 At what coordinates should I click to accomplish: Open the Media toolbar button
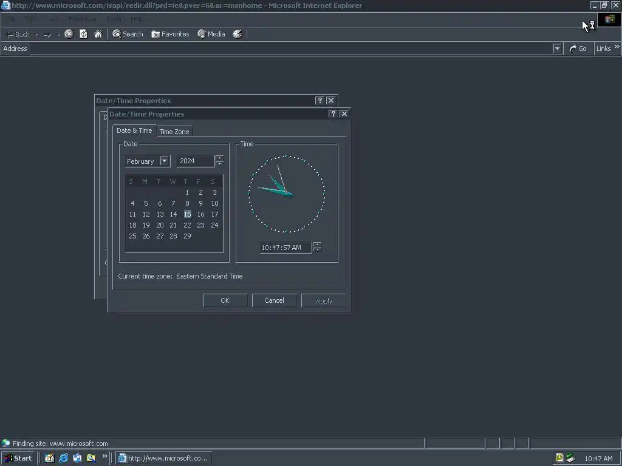coord(211,34)
